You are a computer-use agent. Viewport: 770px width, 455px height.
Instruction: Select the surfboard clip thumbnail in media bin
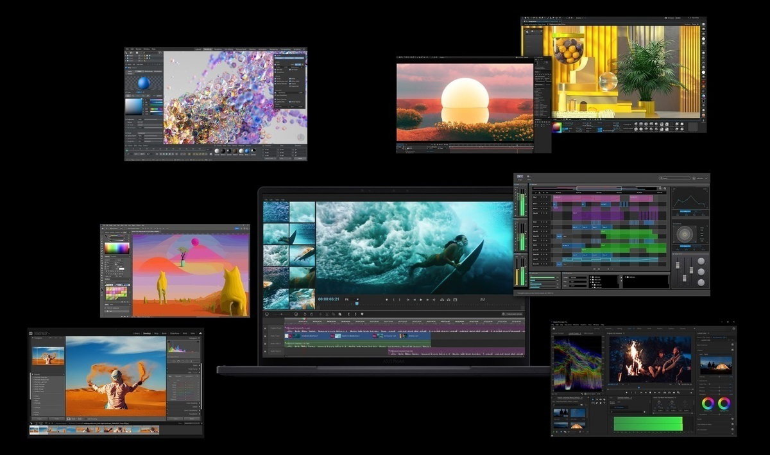[x=302, y=234]
